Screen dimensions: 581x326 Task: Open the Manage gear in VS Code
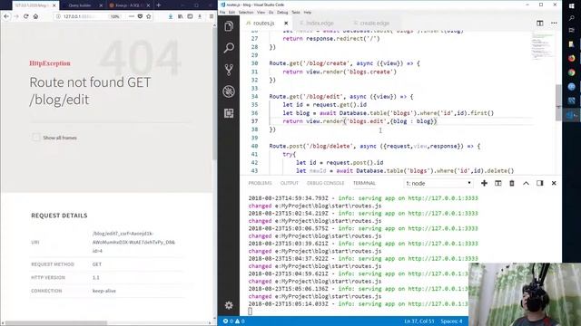pos(229,305)
